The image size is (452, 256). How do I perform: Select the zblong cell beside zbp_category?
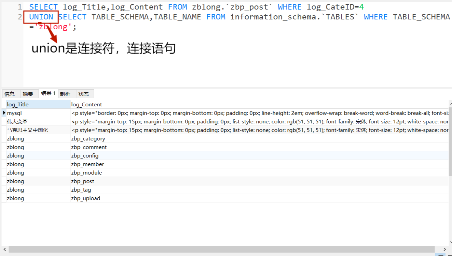point(38,138)
